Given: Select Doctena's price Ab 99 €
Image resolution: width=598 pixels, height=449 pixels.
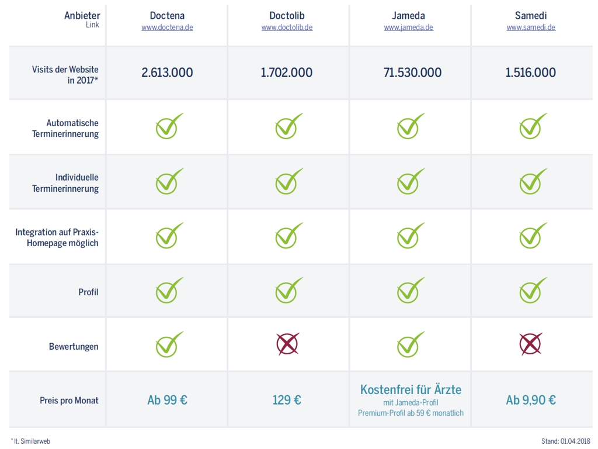Looking at the screenshot, I should click(x=167, y=400).
